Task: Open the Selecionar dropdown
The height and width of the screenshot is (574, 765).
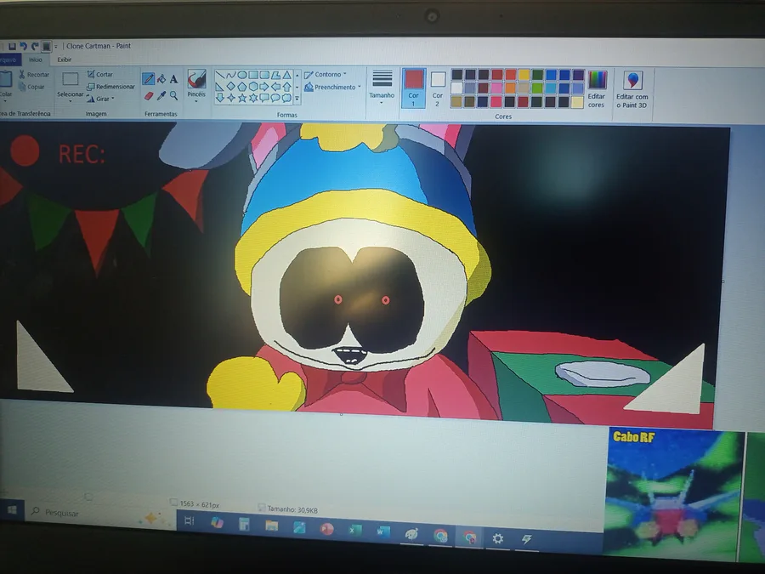Action: tap(70, 97)
